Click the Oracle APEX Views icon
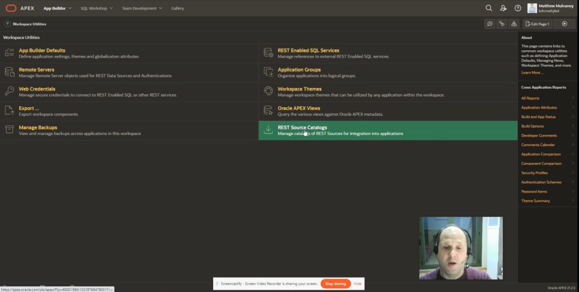 tap(268, 110)
